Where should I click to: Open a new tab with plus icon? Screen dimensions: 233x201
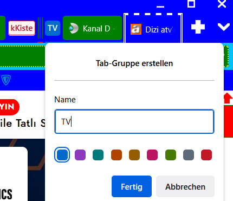[x=198, y=27]
